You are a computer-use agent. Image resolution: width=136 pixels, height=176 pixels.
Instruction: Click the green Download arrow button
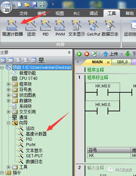128,54
